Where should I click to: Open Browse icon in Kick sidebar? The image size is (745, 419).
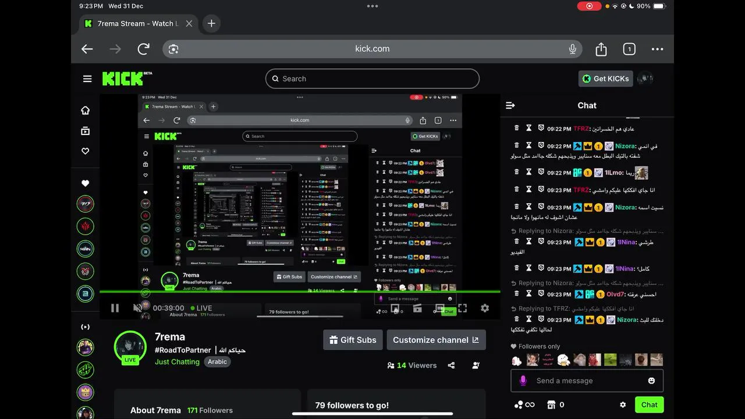pos(86,131)
